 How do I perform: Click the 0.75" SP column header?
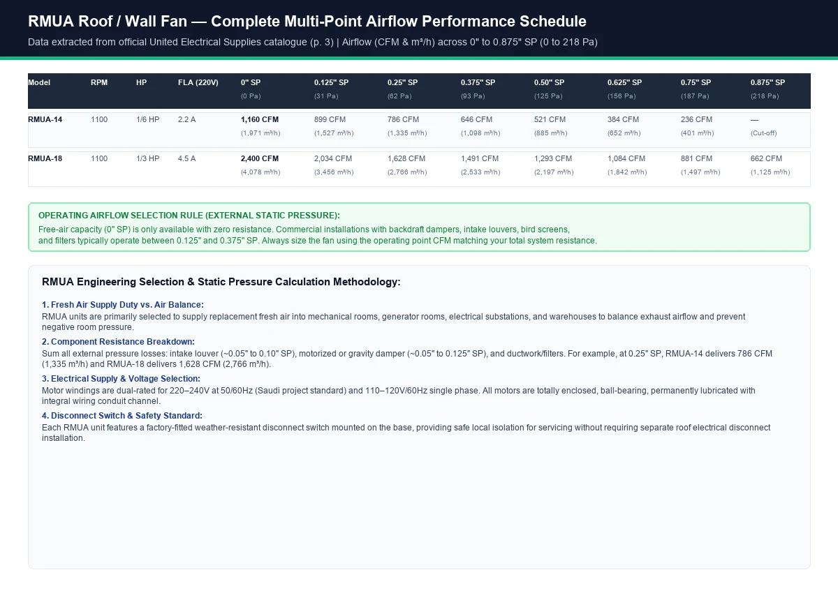(x=696, y=82)
